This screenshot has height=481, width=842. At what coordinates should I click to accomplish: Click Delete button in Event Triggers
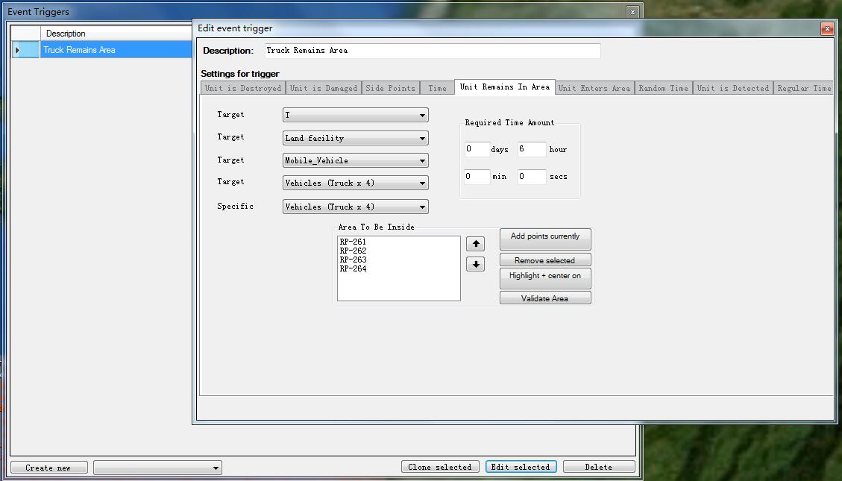599,467
